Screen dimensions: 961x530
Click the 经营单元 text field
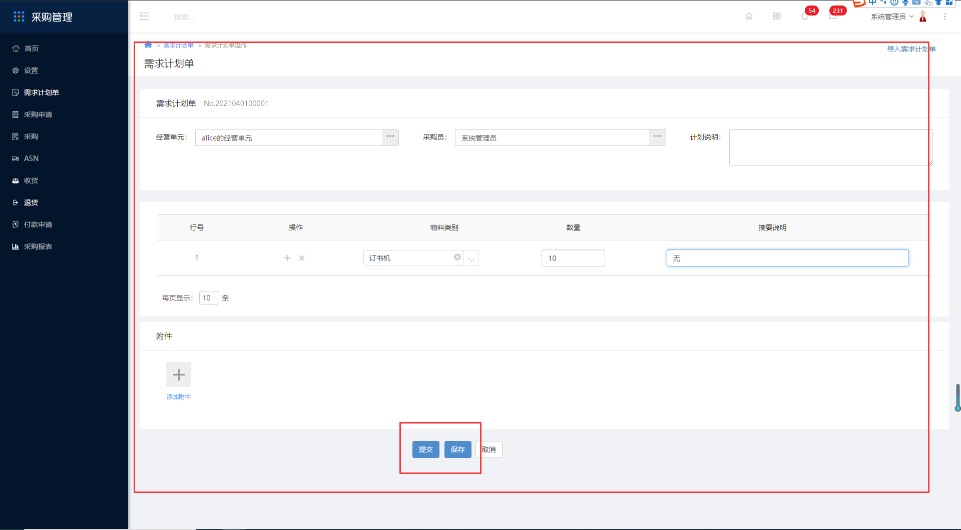pos(289,137)
